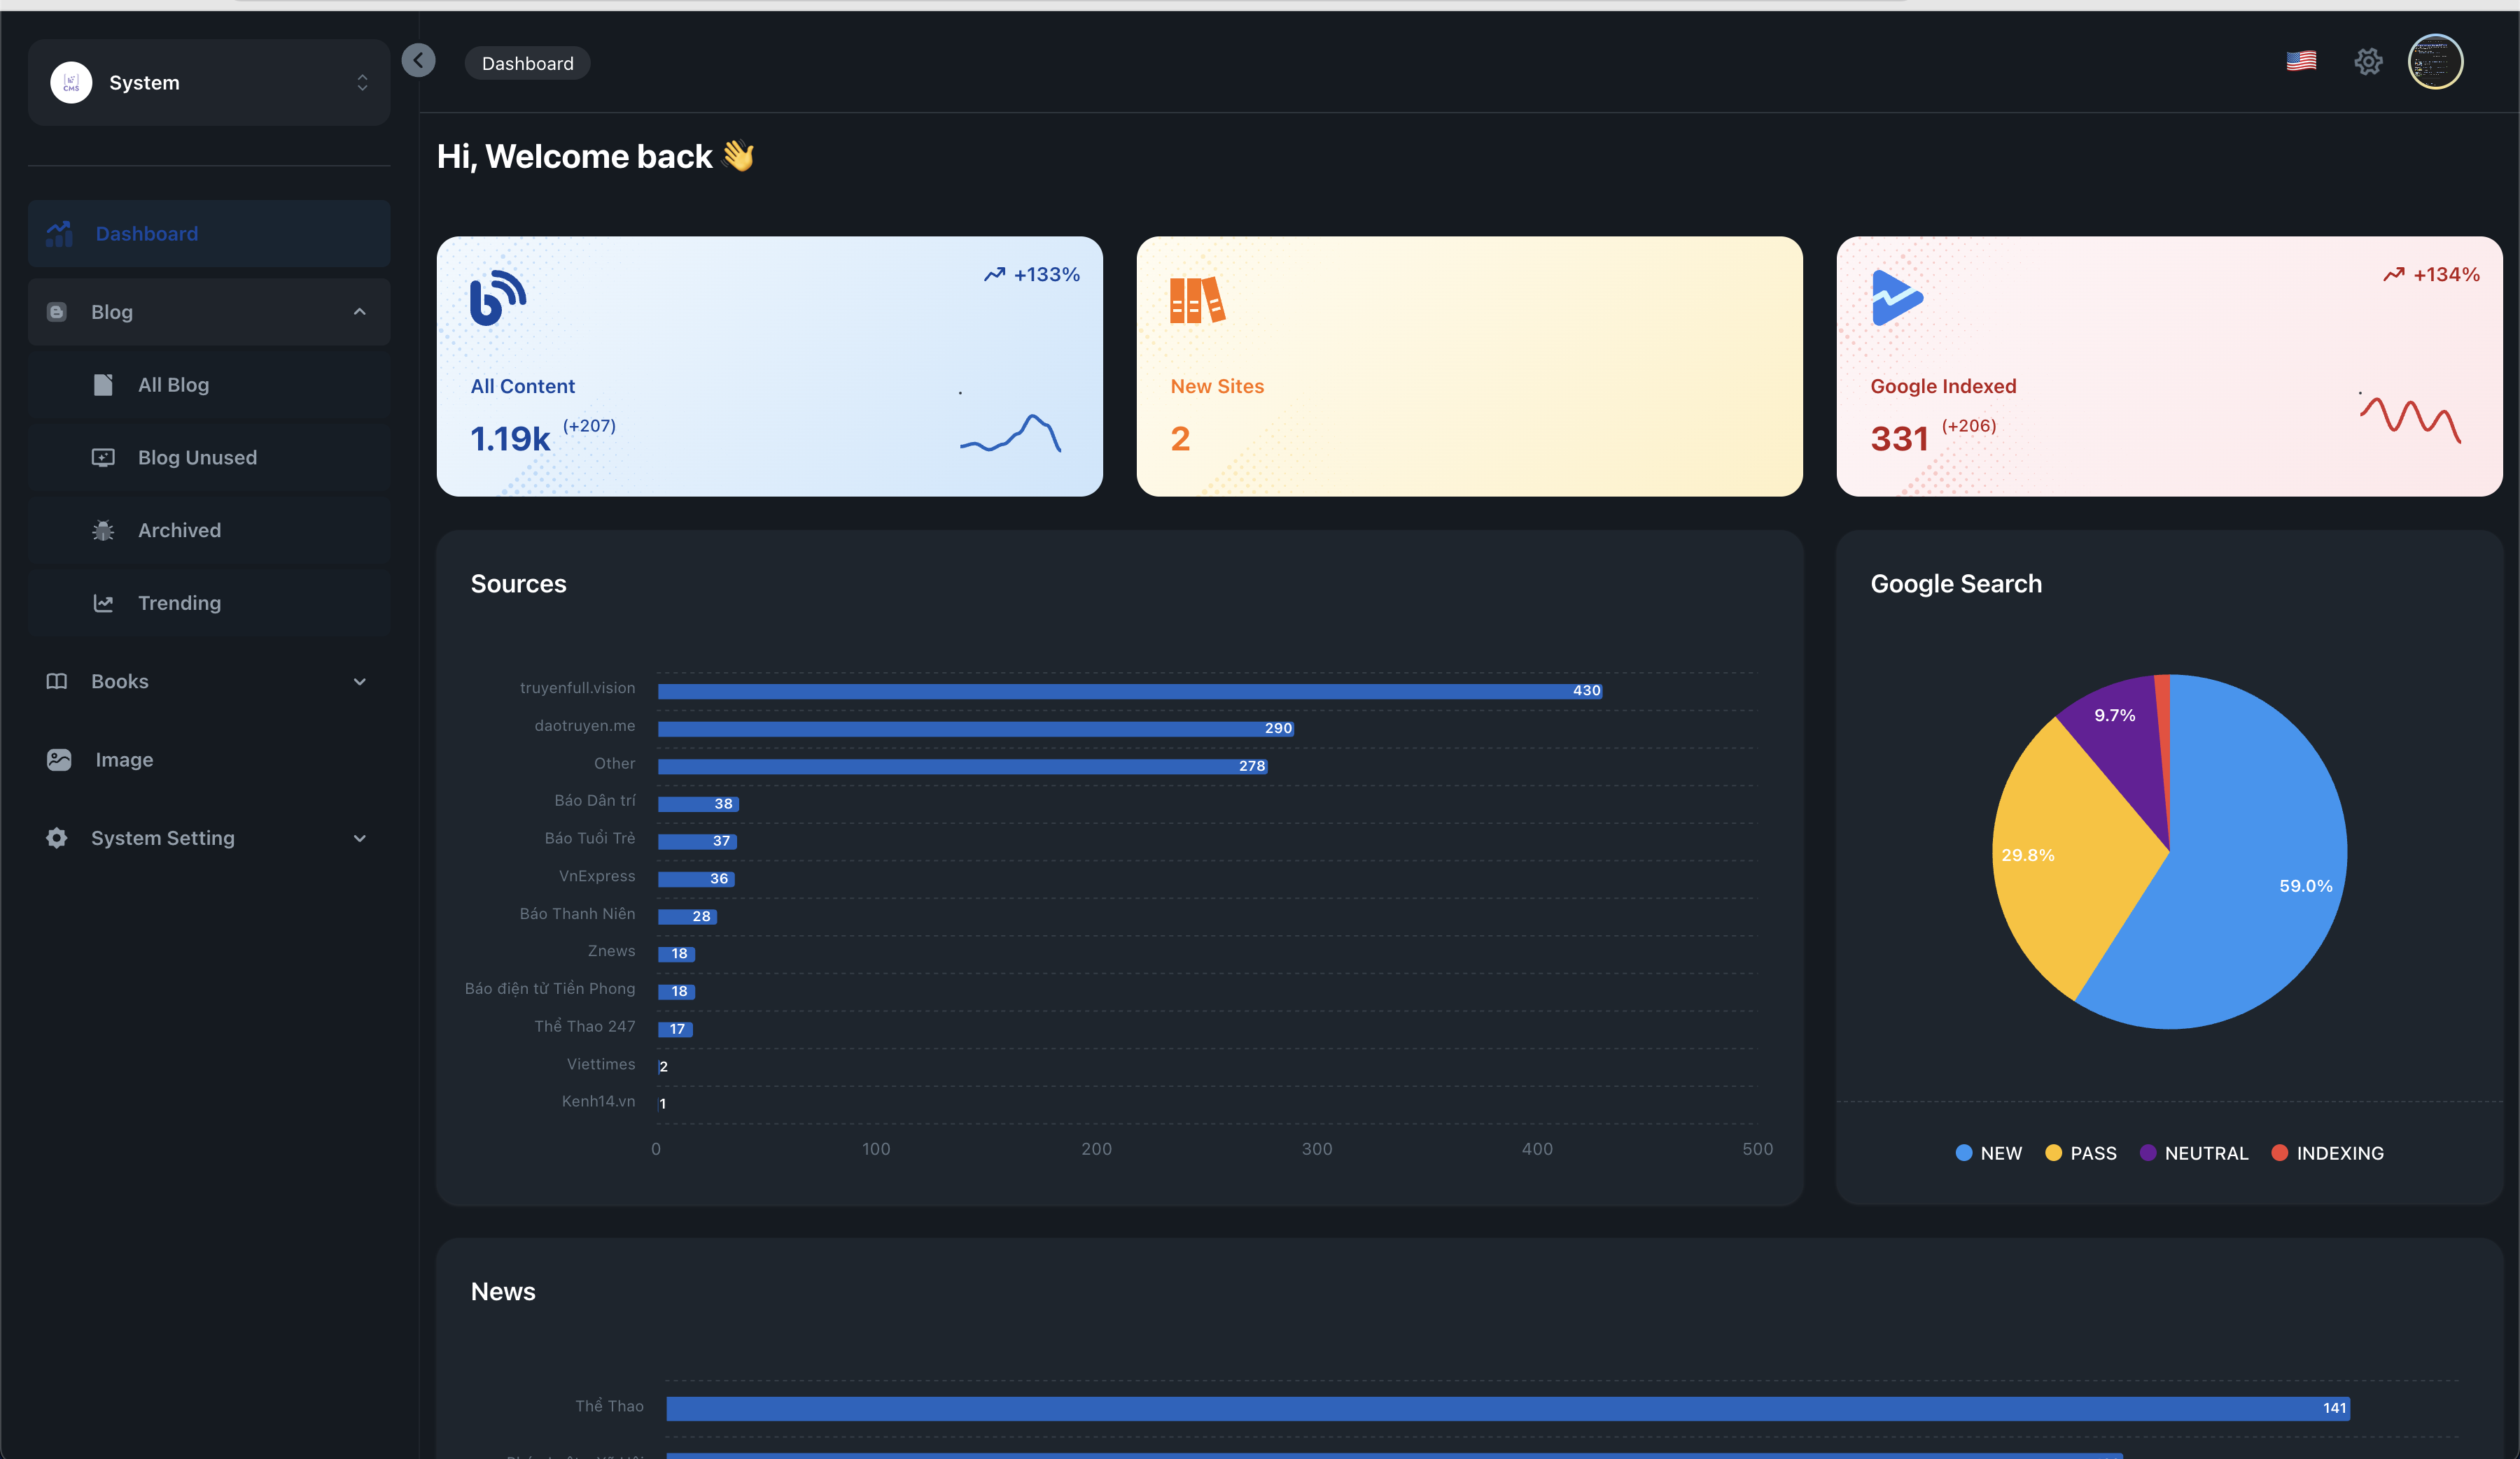
Task: Click the back arrow button
Action: tap(419, 60)
